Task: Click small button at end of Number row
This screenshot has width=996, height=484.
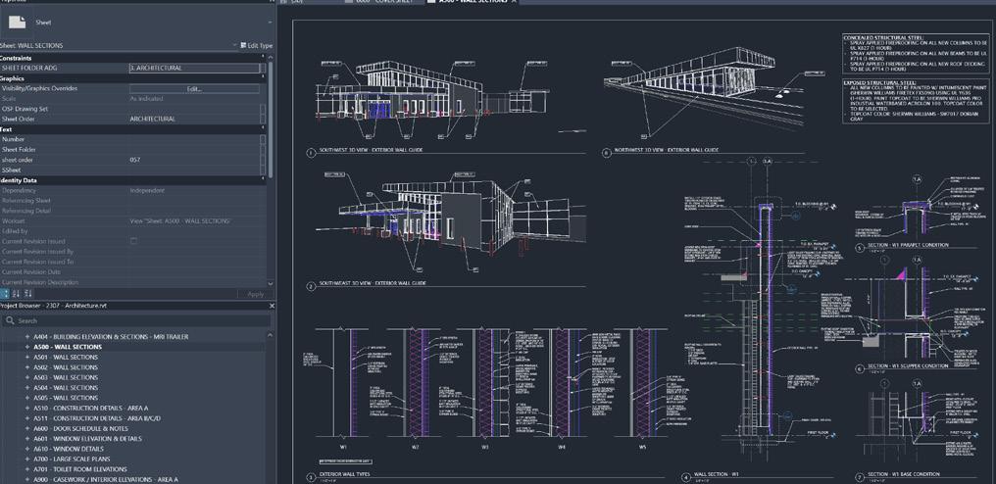Action: coord(263,139)
